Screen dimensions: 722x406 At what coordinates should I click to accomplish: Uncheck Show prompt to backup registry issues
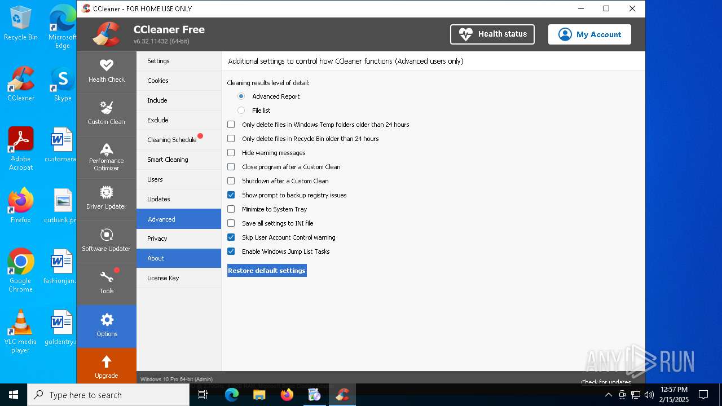click(x=231, y=195)
